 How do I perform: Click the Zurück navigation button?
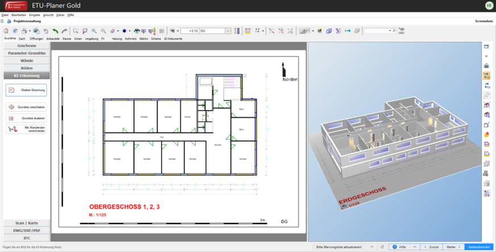pos(431,247)
